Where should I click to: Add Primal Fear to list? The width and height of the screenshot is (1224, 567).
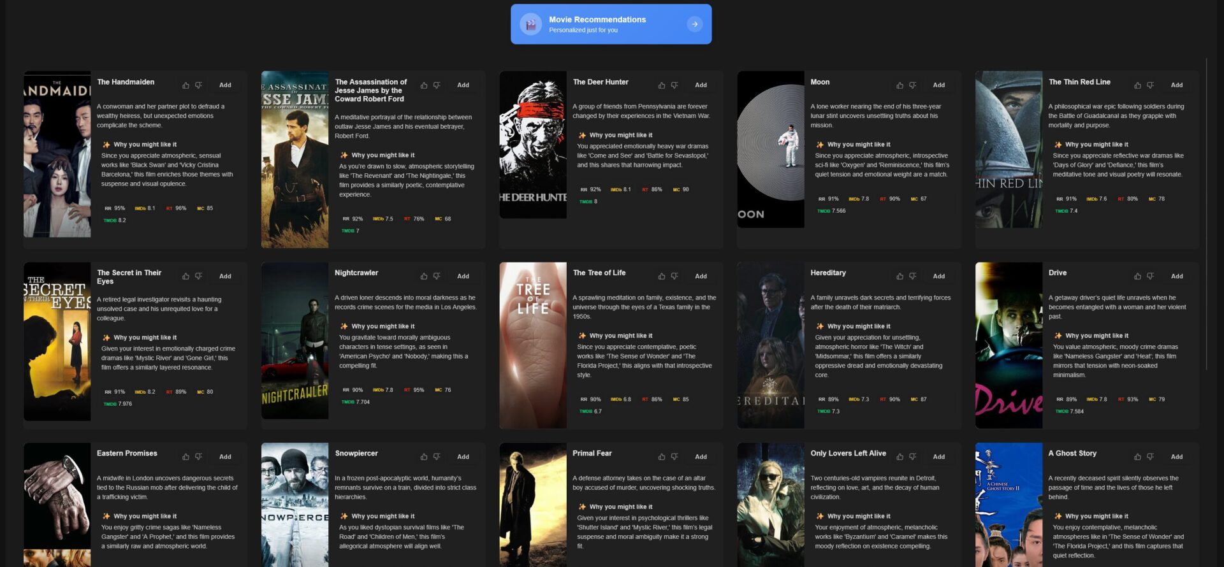click(x=701, y=457)
